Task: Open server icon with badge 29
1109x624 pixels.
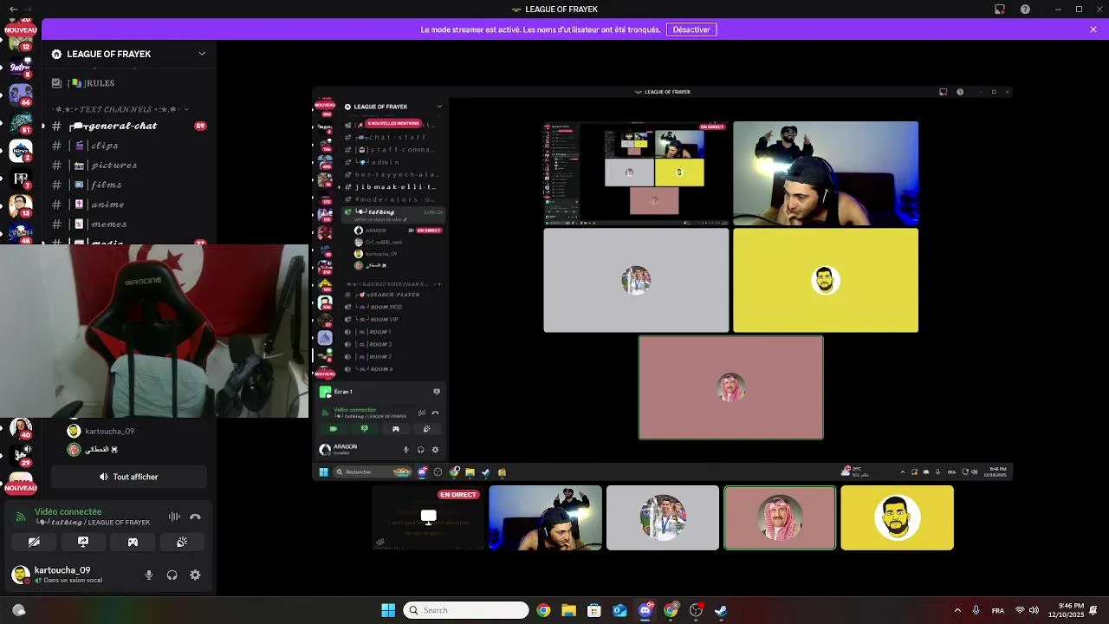Action: tap(21, 455)
